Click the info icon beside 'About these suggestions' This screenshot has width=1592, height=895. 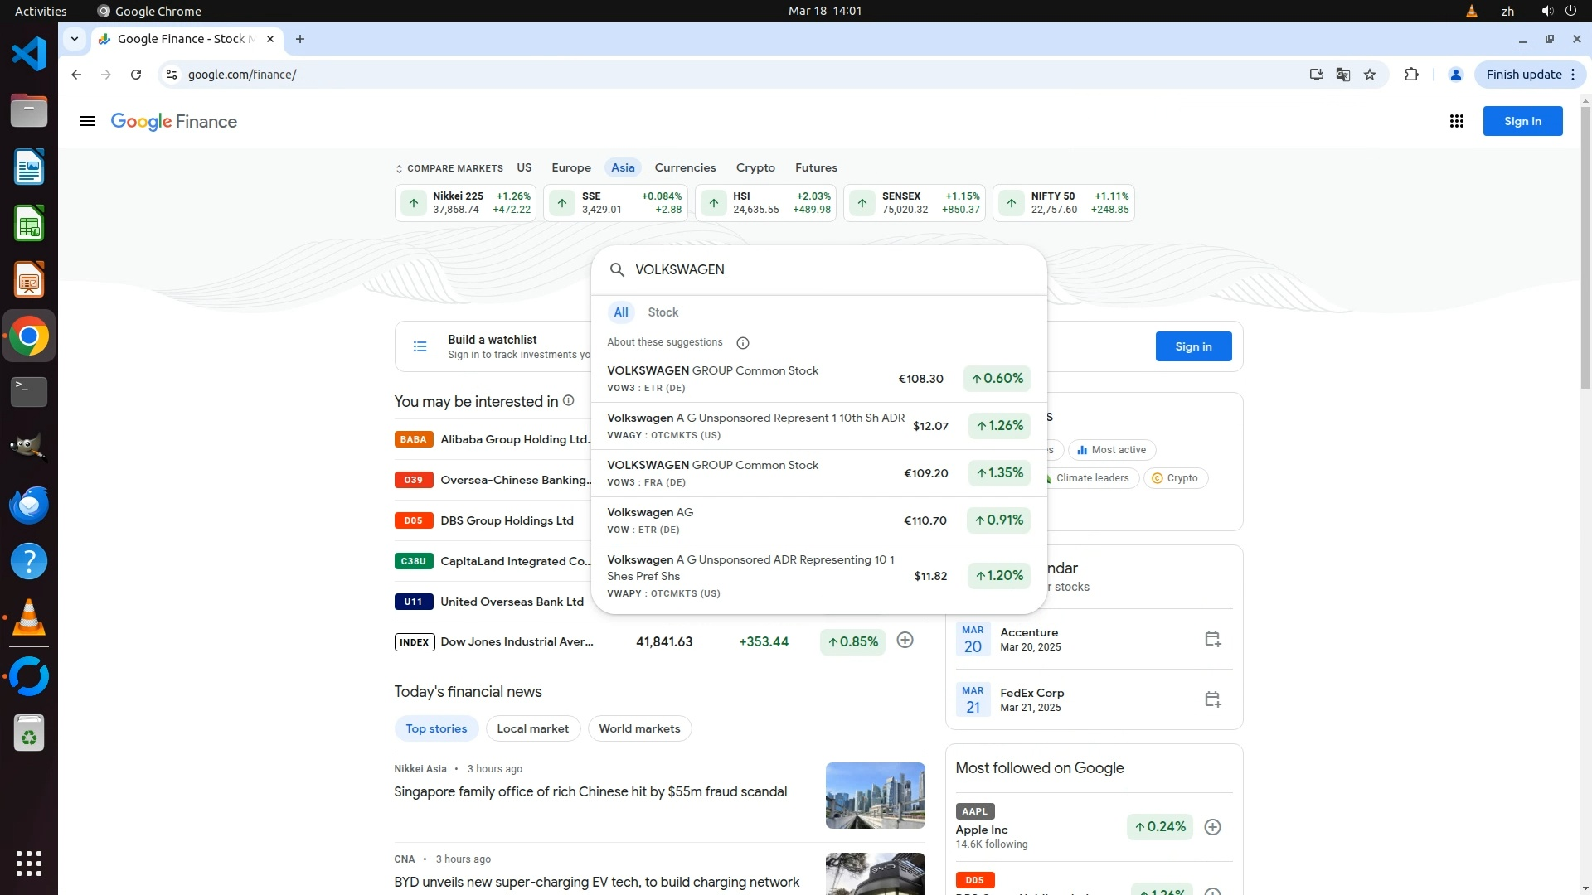pos(743,343)
